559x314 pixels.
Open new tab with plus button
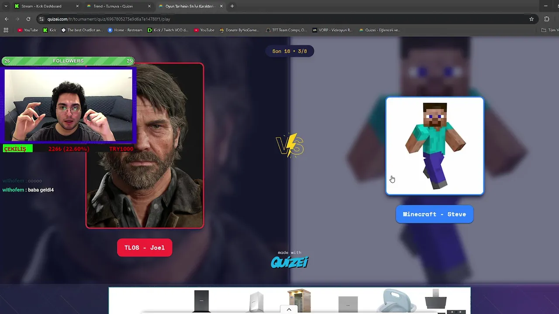coord(232,6)
